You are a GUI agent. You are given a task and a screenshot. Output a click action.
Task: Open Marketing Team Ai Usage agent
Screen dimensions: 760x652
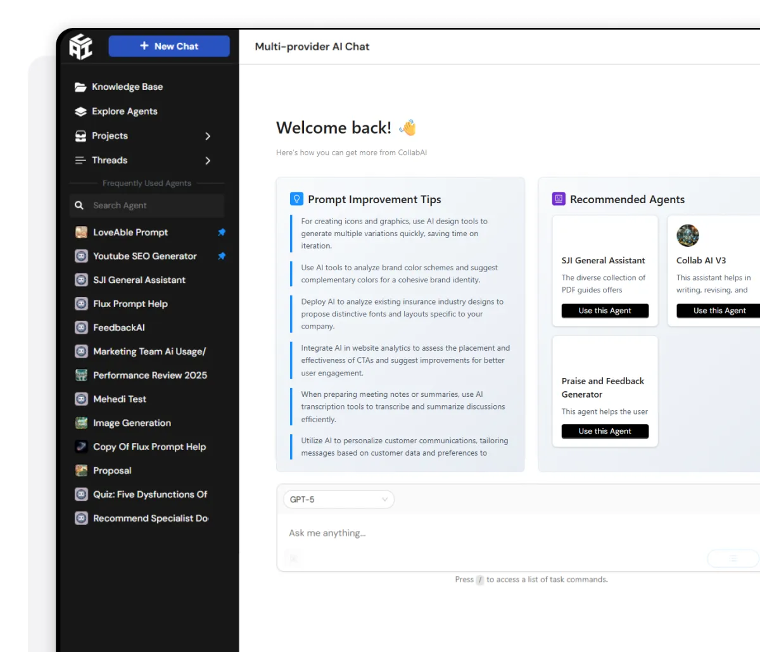pos(149,351)
